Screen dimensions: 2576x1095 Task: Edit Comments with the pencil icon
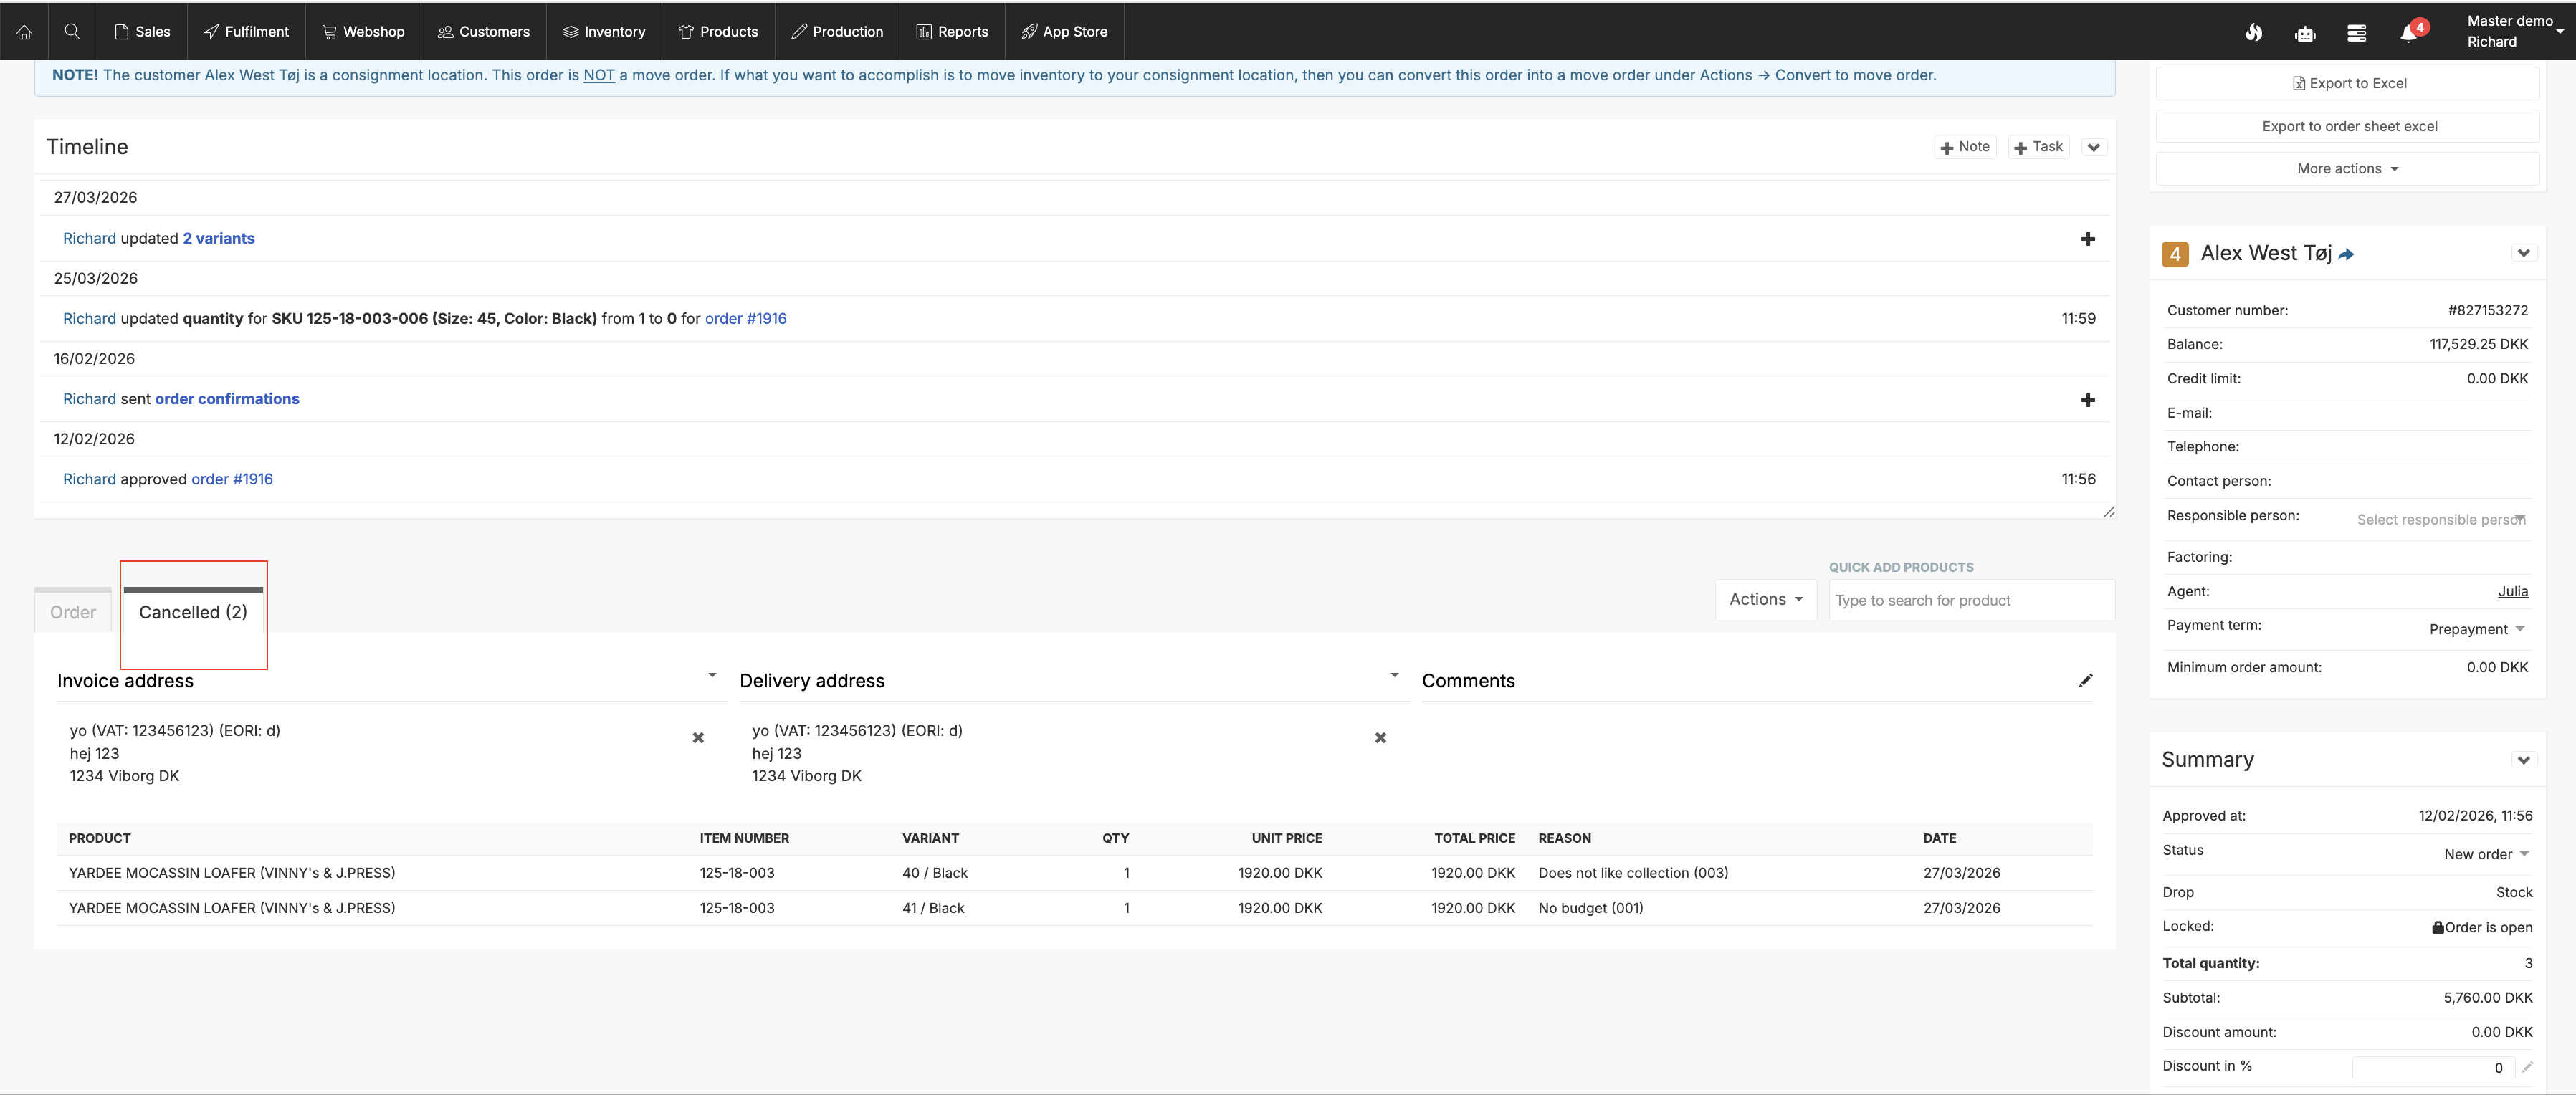click(2085, 681)
